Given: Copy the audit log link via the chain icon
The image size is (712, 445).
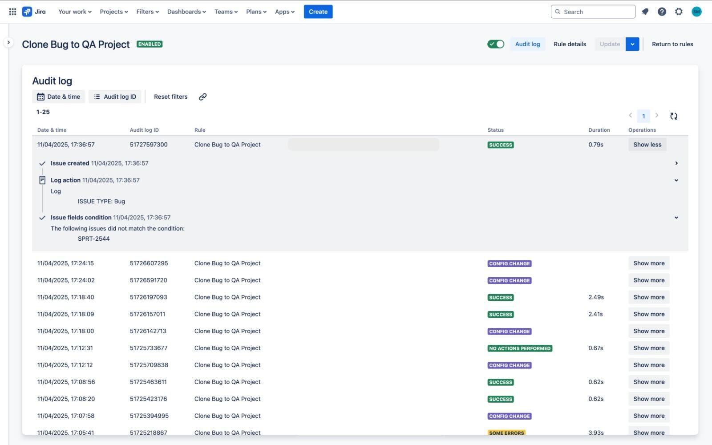Looking at the screenshot, I should [203, 97].
